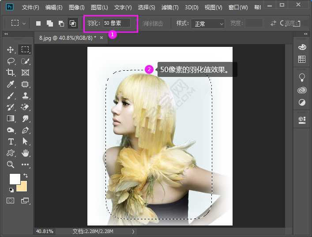This screenshot has height=237, width=312.
Task: Toggle Quick Mask mode
Action: 11,200
